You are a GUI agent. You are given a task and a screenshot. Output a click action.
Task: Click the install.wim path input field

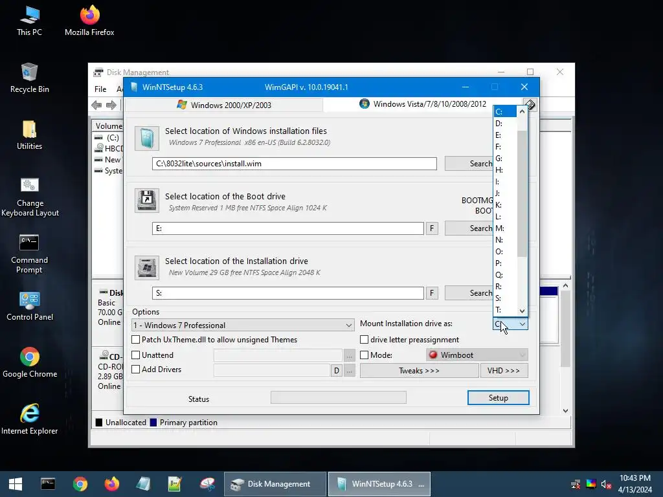[x=295, y=164]
